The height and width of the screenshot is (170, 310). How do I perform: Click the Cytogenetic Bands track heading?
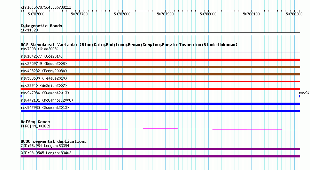41,26
